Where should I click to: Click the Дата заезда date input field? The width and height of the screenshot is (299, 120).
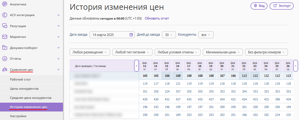pyautogui.click(x=112, y=35)
